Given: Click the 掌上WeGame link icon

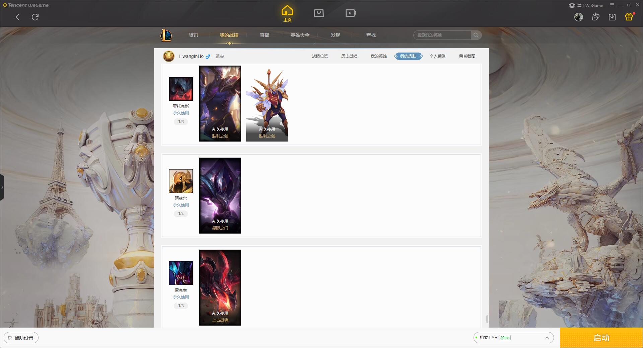Looking at the screenshot, I should tap(586, 5).
